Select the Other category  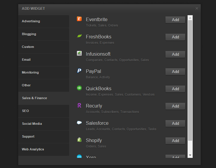coord(44,85)
